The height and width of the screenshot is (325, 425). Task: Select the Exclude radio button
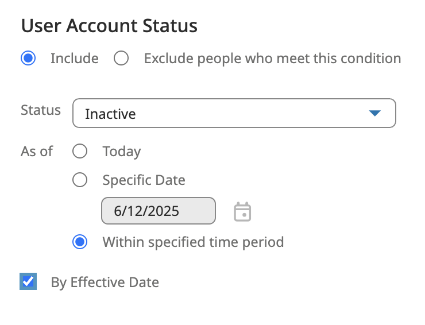tap(121, 59)
